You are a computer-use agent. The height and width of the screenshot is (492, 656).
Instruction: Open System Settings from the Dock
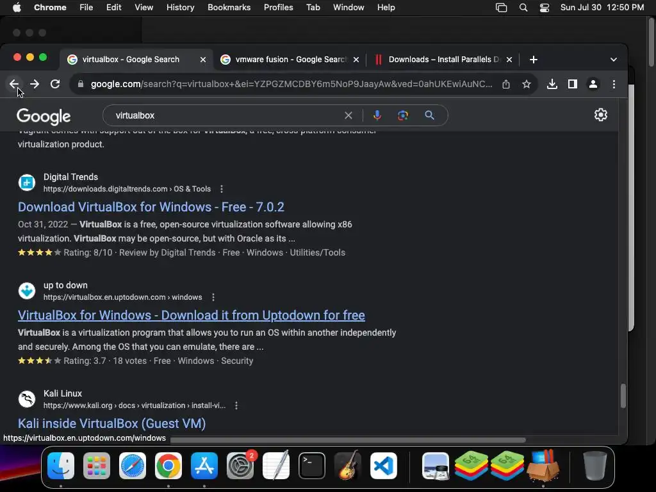click(240, 466)
